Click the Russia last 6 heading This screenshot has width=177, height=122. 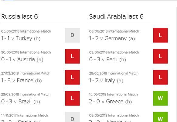[x=19, y=16]
